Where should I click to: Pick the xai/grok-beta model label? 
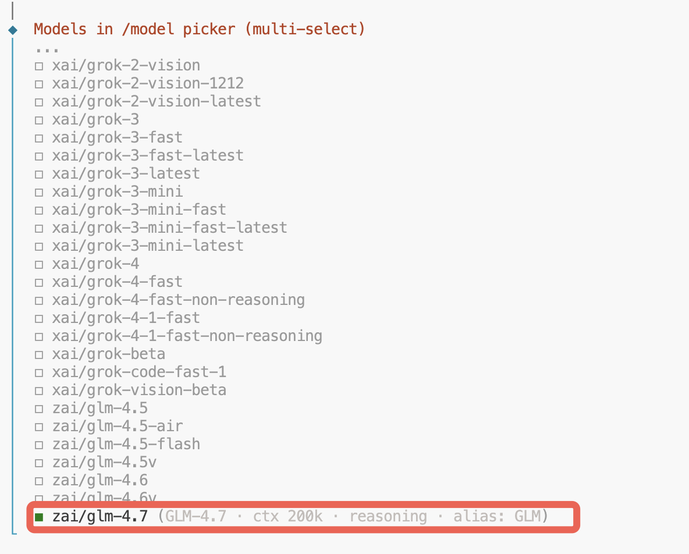tap(108, 354)
